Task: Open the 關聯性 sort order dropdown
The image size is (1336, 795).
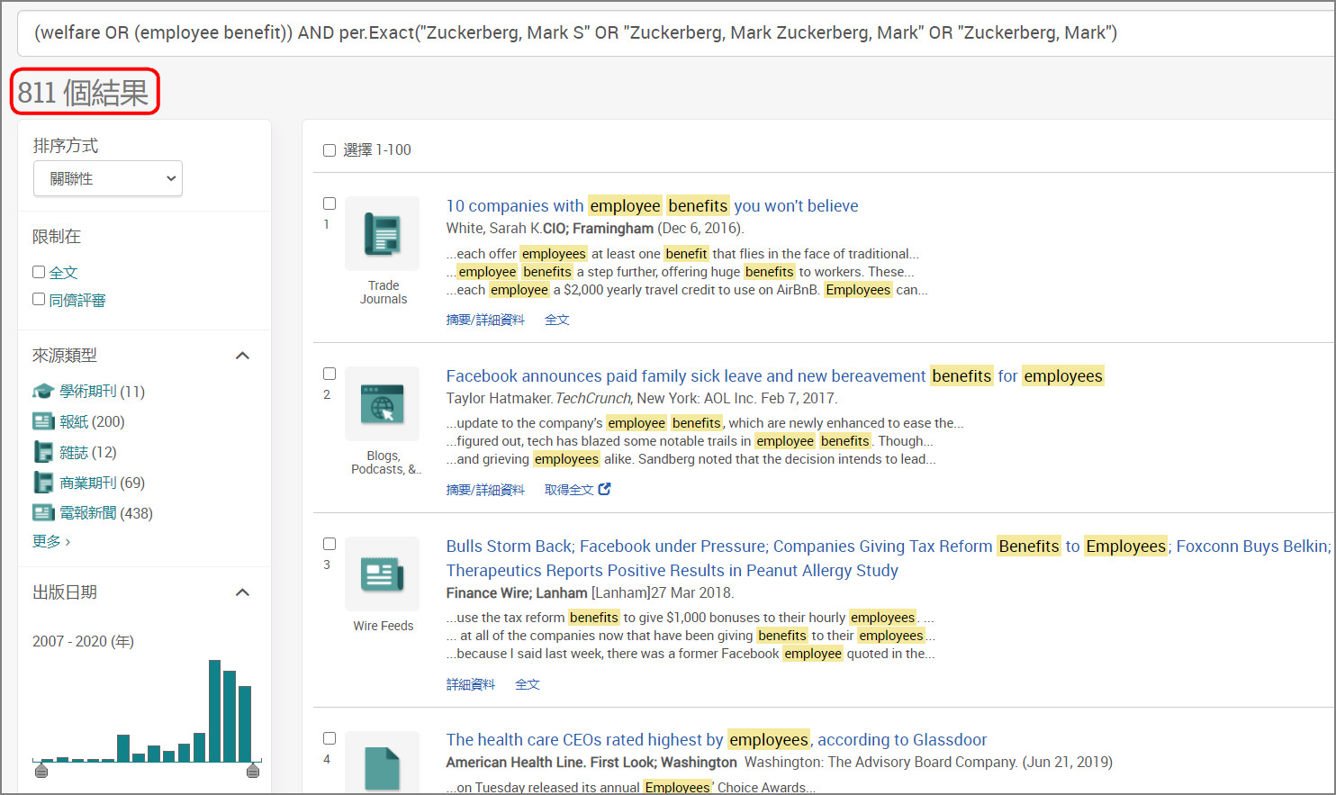Action: 108,178
